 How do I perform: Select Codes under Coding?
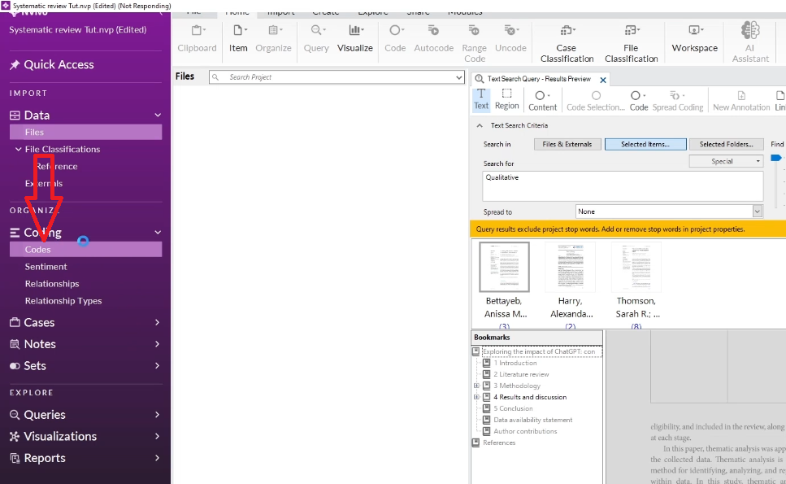85,250
